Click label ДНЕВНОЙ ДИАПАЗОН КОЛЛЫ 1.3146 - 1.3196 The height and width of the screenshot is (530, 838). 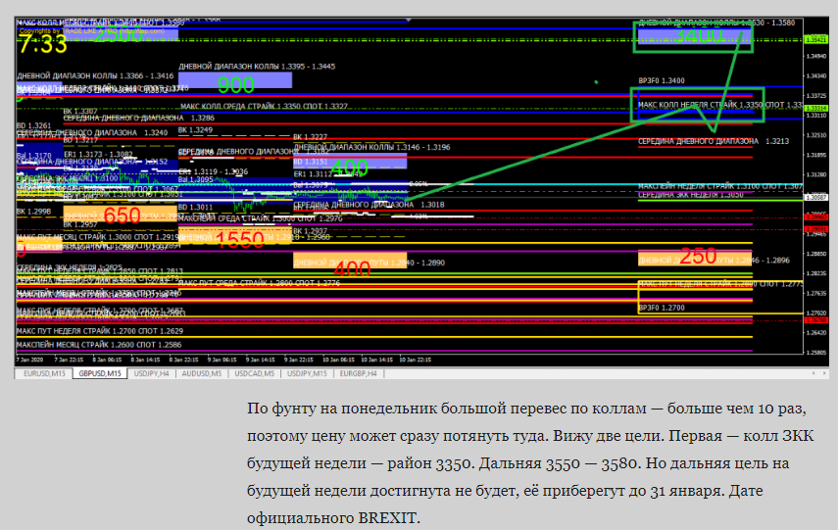click(372, 147)
